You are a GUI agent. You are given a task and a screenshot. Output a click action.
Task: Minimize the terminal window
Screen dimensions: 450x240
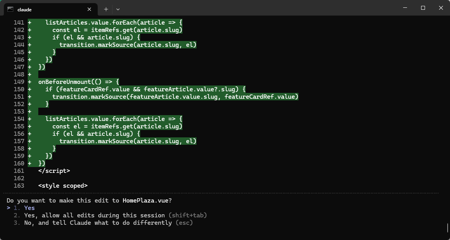405,8
